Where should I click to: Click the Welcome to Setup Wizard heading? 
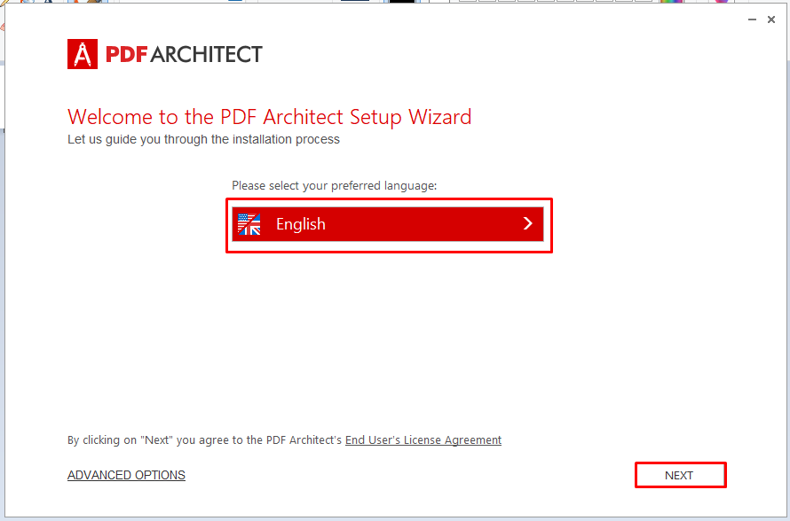point(270,117)
